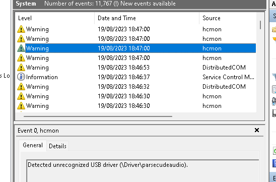The image size is (276, 182).
Task: Select the Information level cell
Action: (42, 77)
